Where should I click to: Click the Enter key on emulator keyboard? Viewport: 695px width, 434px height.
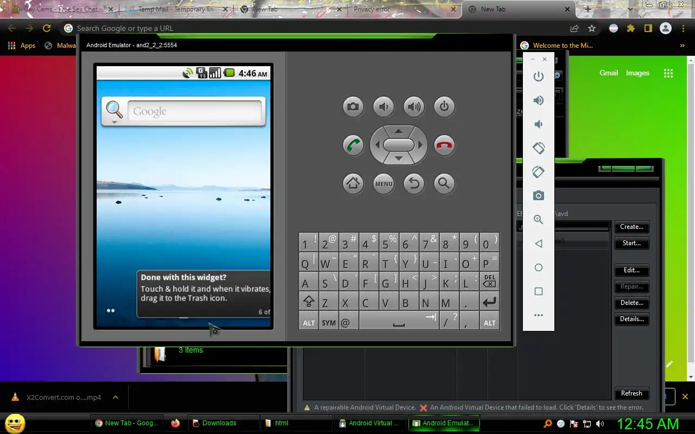pyautogui.click(x=489, y=302)
